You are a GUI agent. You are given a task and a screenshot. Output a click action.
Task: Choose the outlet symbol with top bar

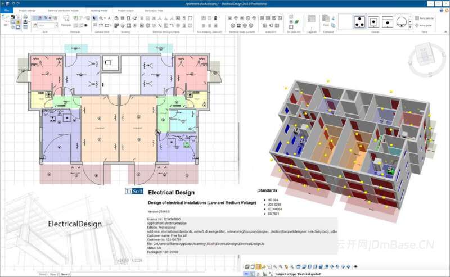pos(388,22)
